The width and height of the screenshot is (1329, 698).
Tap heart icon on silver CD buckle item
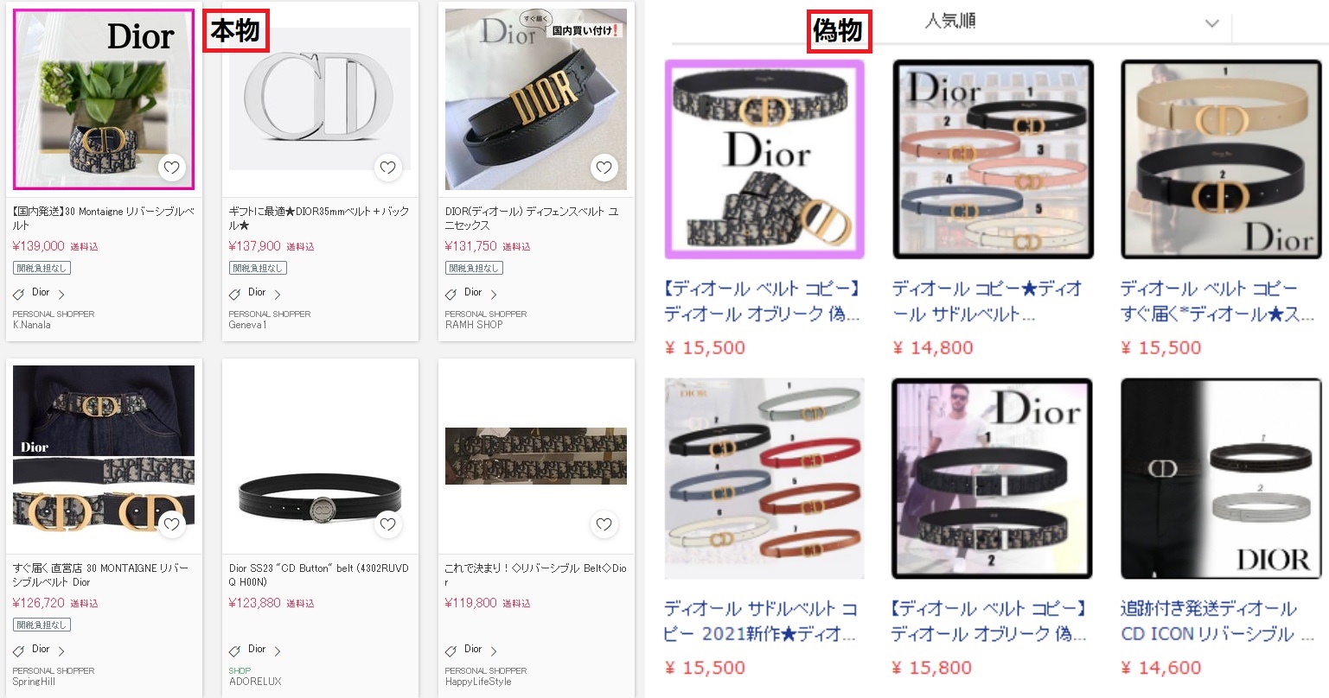coord(387,168)
